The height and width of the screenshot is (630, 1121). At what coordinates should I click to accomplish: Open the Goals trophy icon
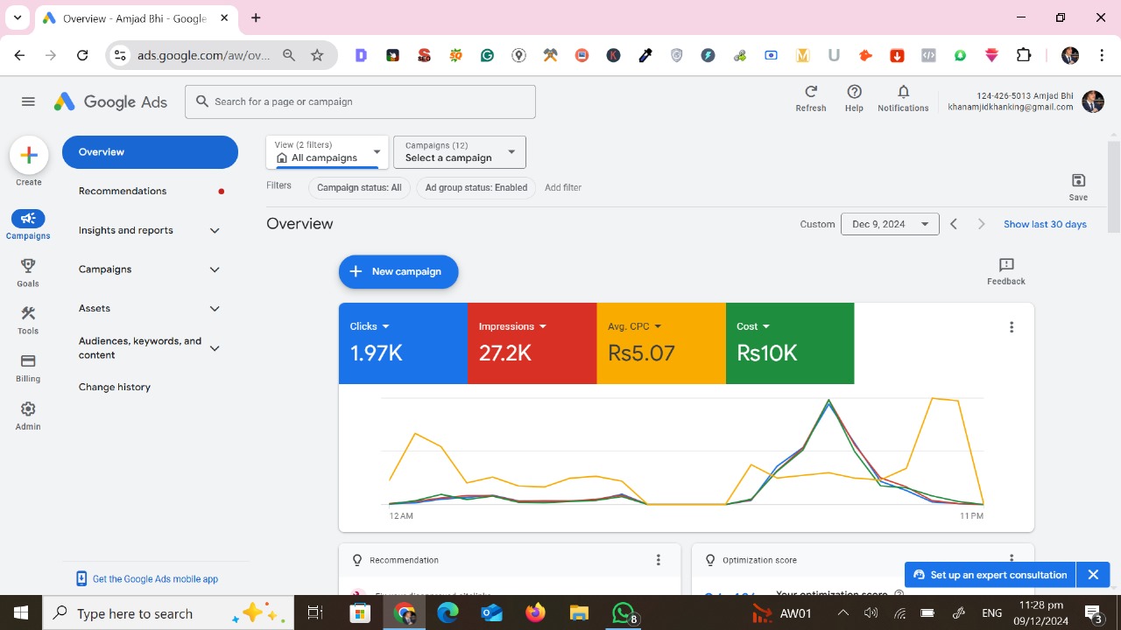[x=28, y=267]
